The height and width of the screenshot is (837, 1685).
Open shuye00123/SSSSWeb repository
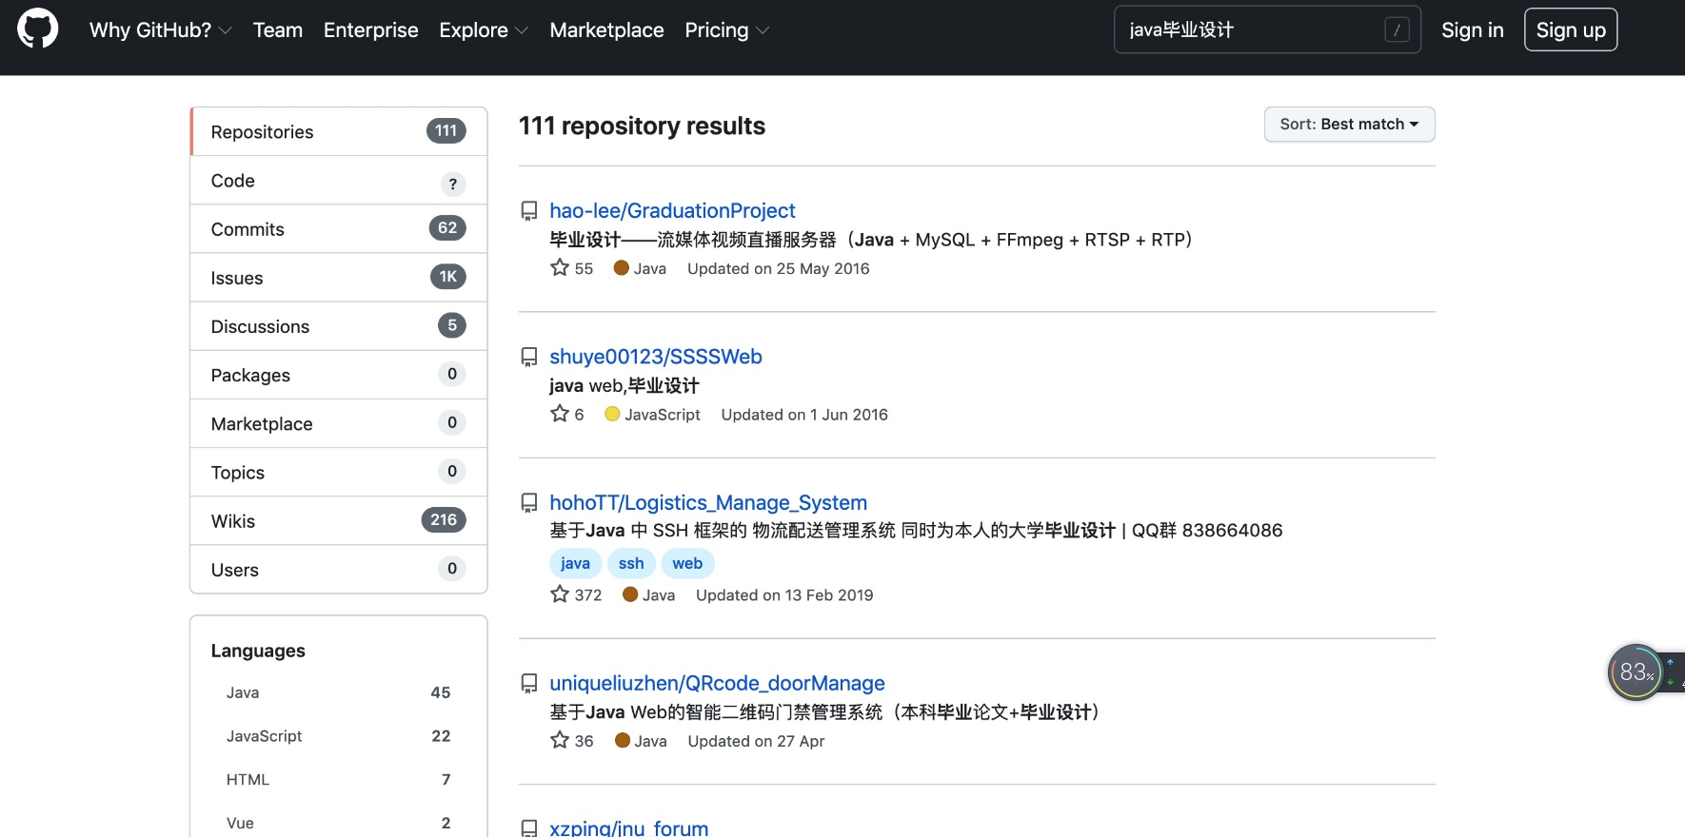pyautogui.click(x=656, y=357)
